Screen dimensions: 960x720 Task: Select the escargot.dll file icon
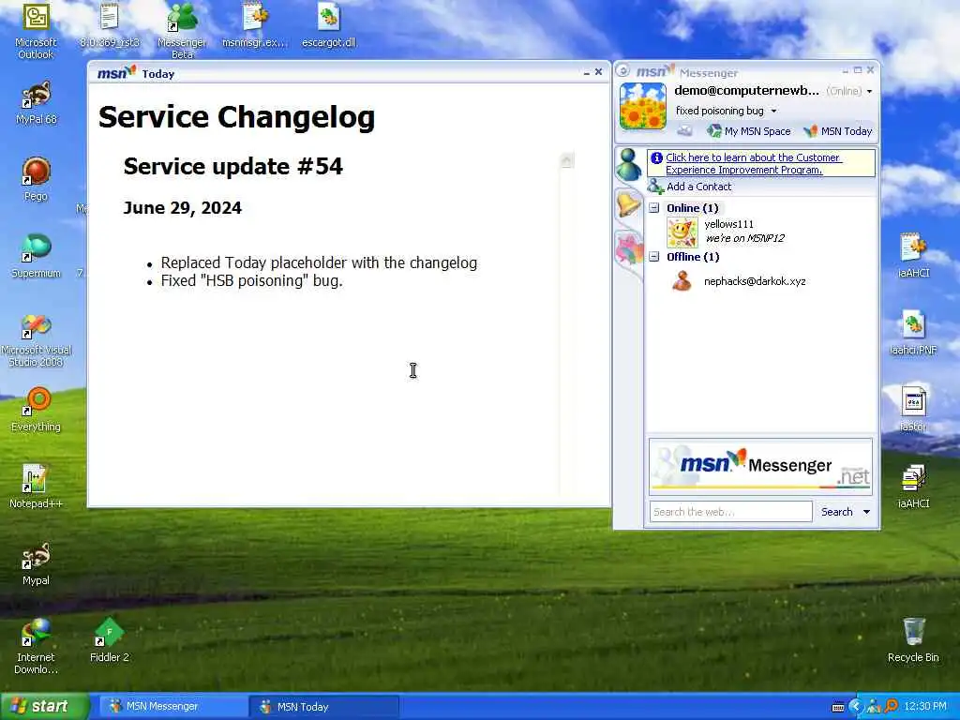(329, 25)
